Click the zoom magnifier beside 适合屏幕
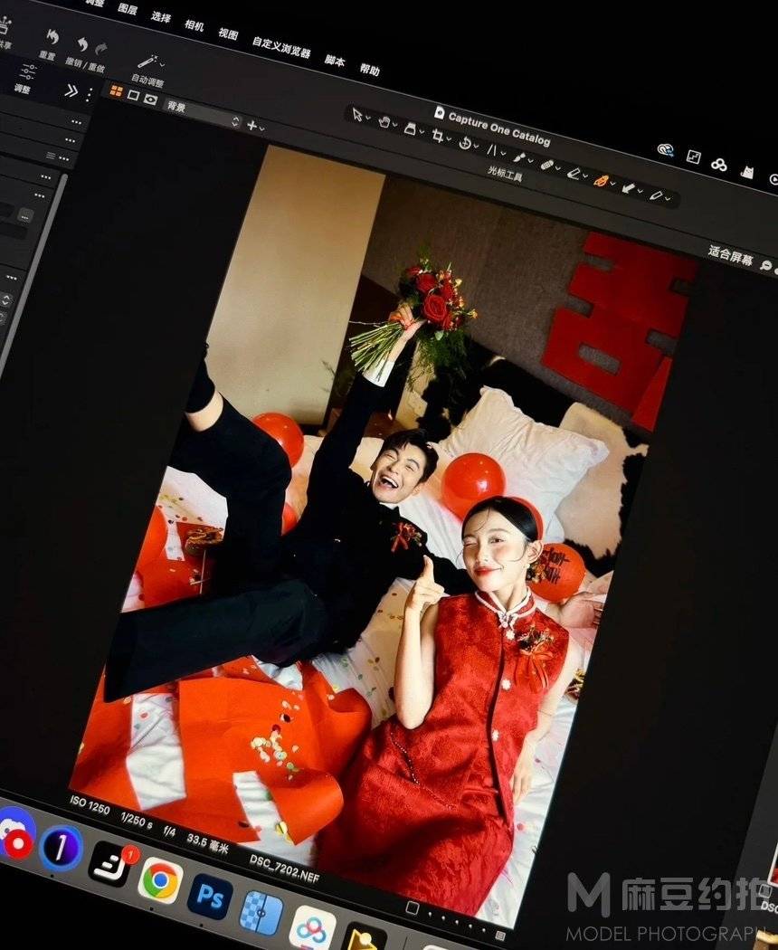 tap(766, 265)
